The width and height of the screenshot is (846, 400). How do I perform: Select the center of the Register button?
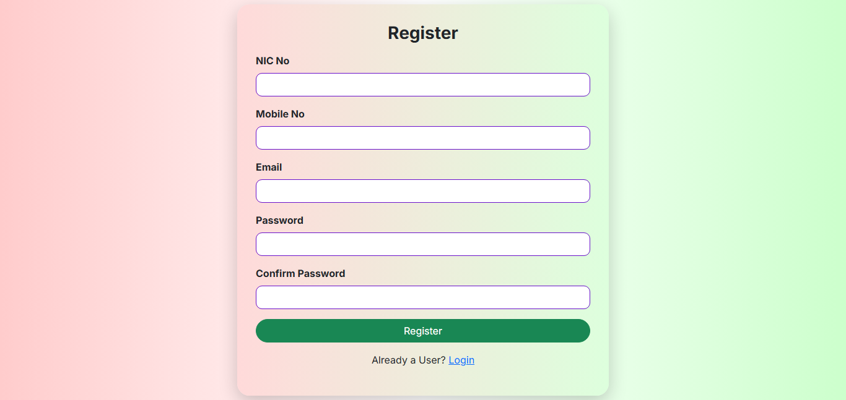tap(423, 331)
